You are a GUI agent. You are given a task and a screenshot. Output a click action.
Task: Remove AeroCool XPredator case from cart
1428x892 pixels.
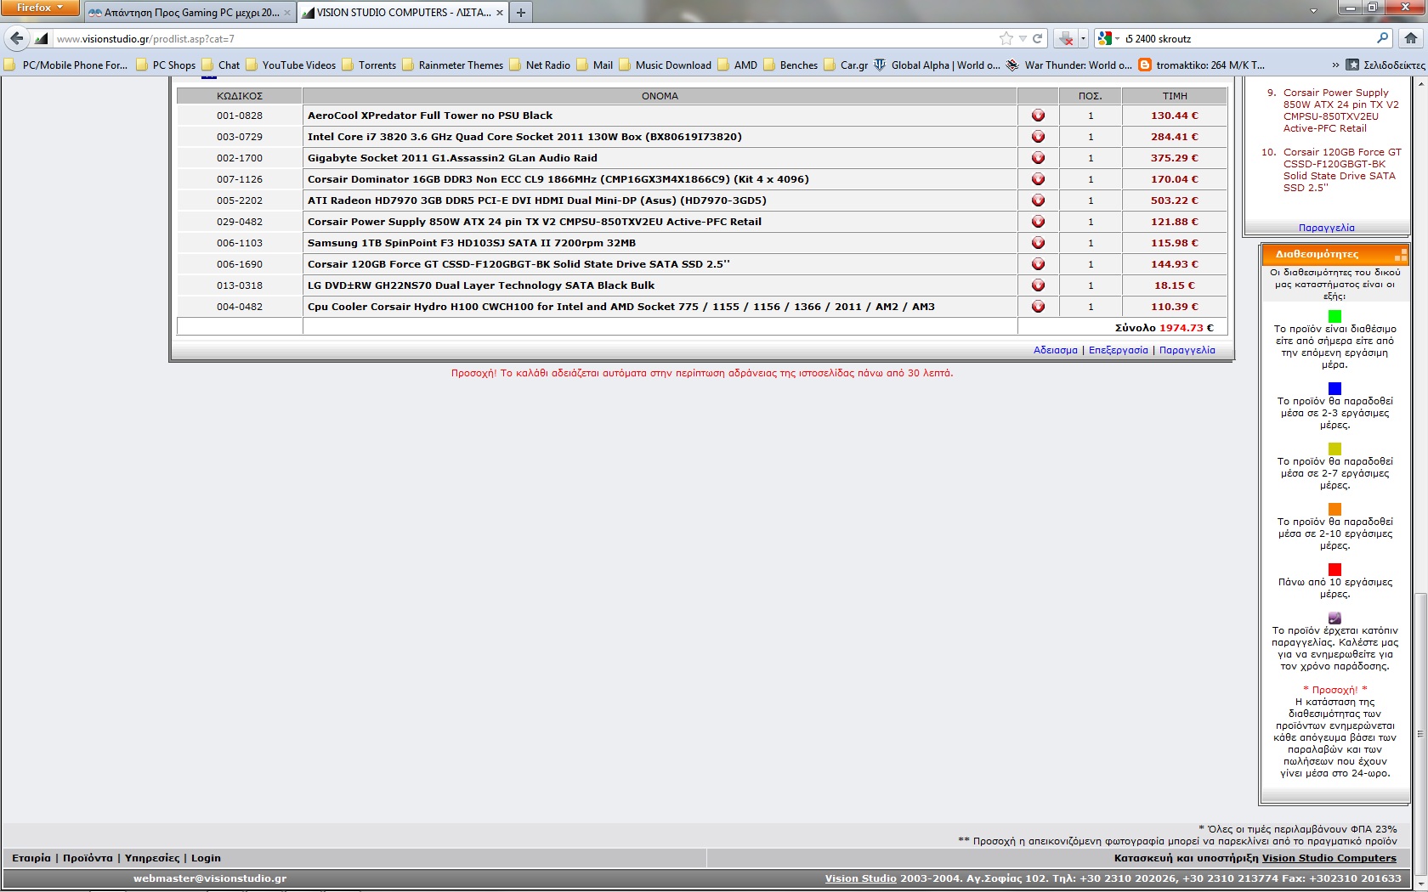[1038, 116]
